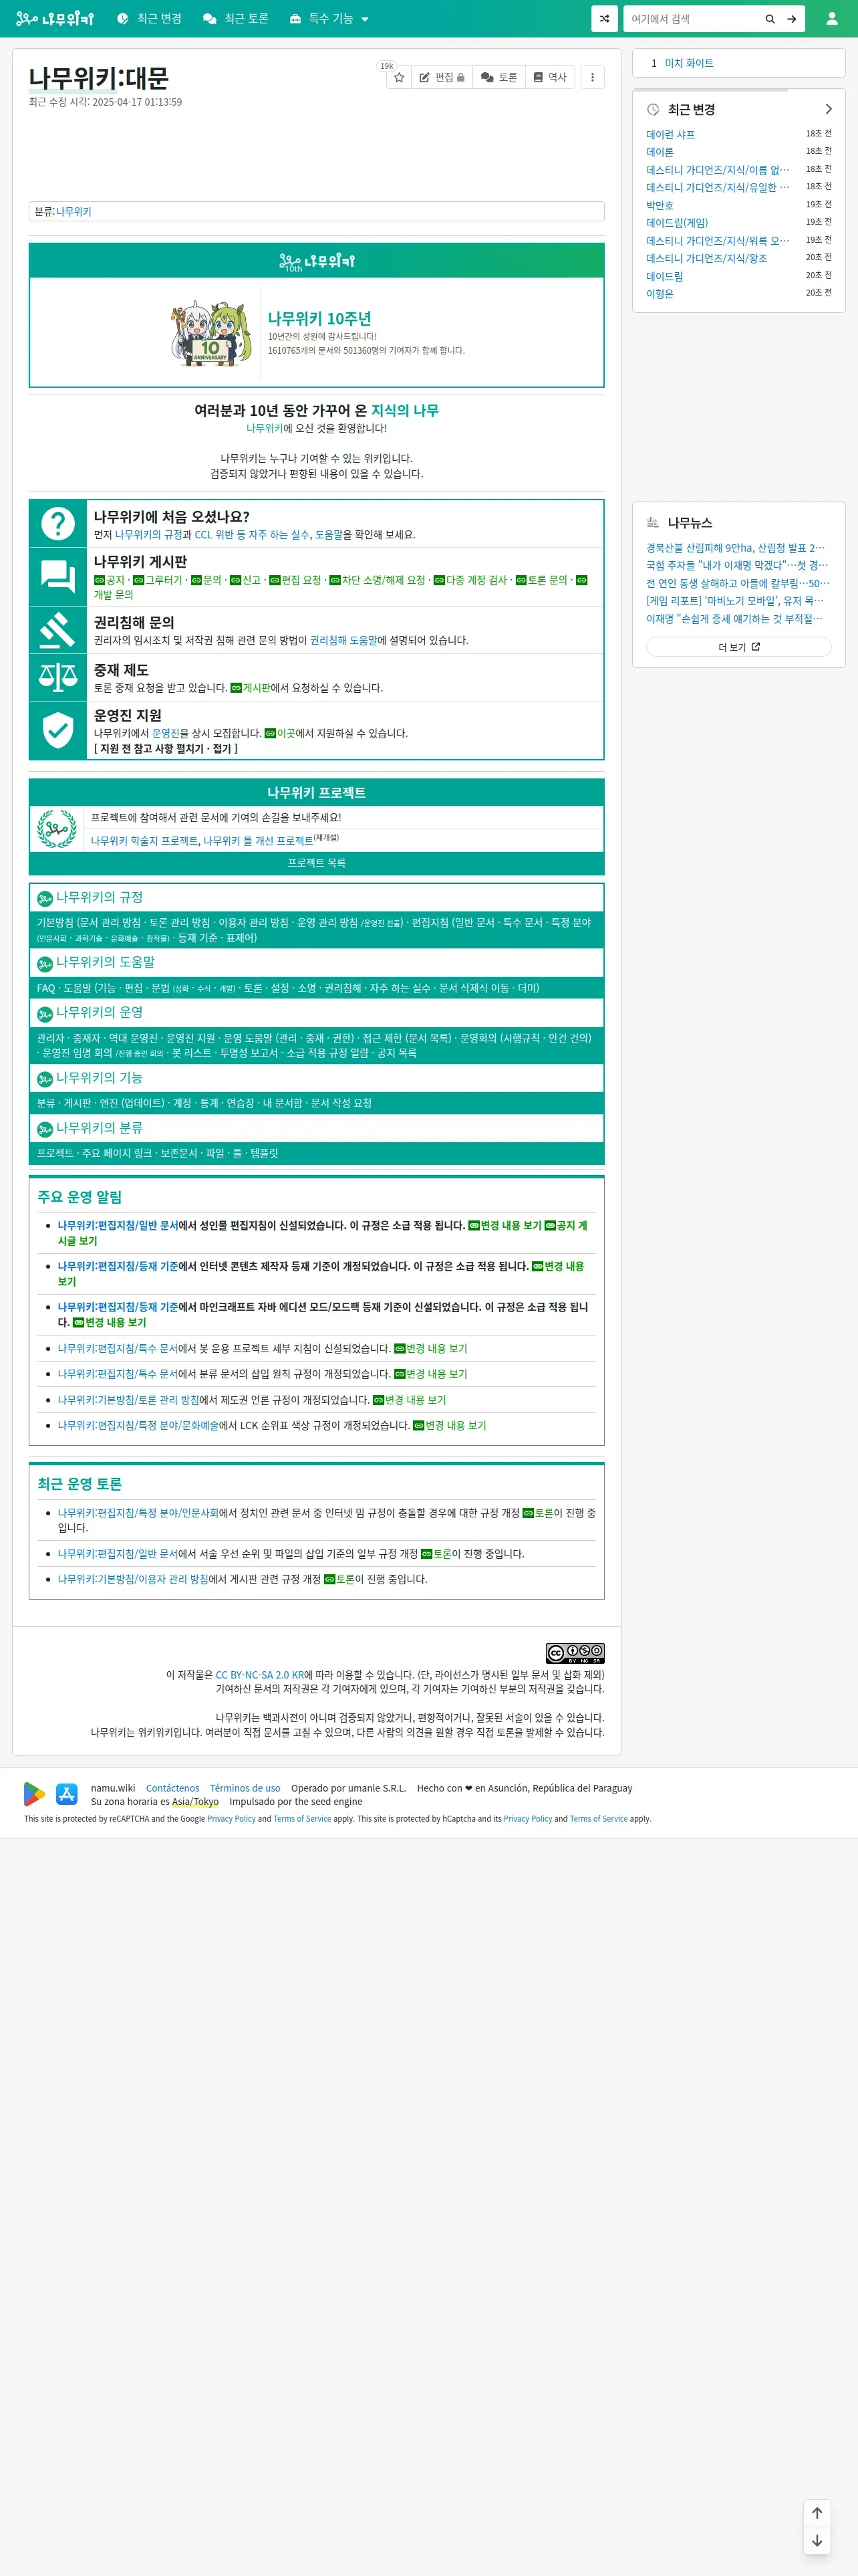Open the 토론 discussion button
Viewport: 858px width, 2576px height.
click(x=498, y=77)
